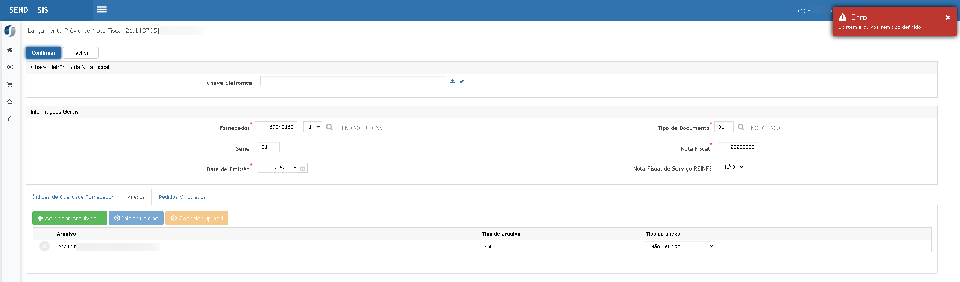
Task: Open the Pedidos Vinculados tab
Action: [182, 197]
